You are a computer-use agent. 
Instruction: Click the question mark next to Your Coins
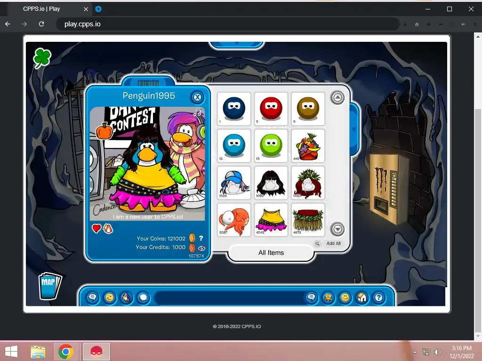pos(201,238)
